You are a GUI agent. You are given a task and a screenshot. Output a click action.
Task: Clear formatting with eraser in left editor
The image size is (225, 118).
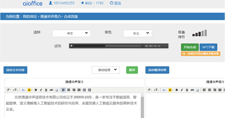pyautogui.click(x=57, y=90)
